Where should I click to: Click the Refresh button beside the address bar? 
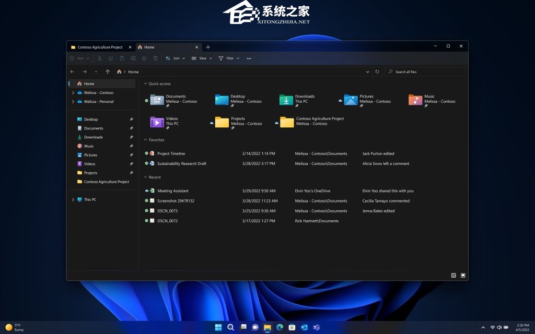377,71
